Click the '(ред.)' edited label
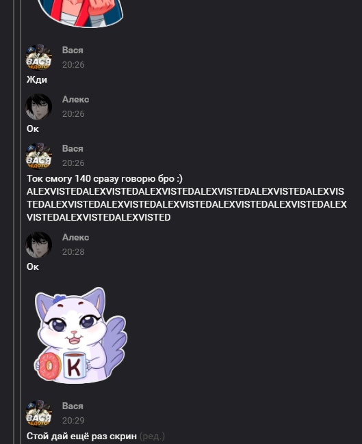The height and width of the screenshot is (444, 362). coord(152,436)
